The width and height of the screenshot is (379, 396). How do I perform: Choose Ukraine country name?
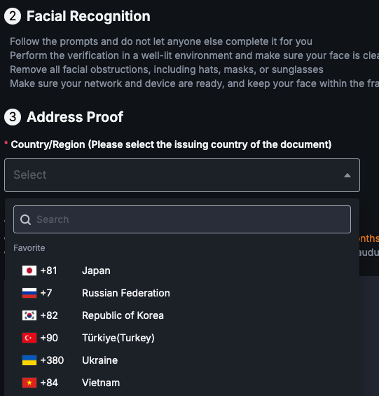[x=100, y=360]
